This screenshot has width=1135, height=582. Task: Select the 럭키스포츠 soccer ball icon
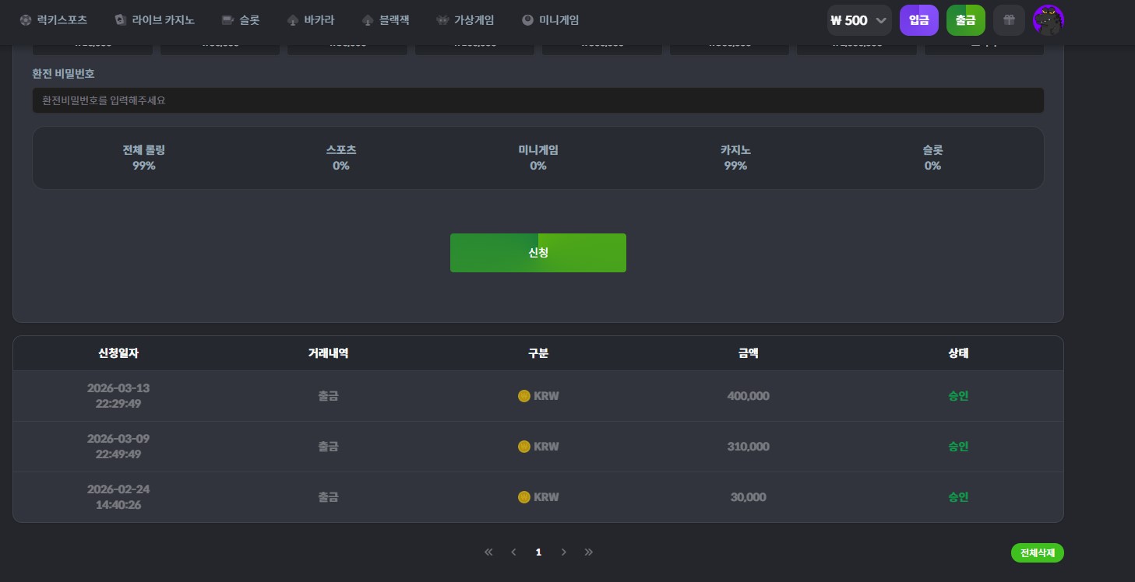[x=25, y=20]
